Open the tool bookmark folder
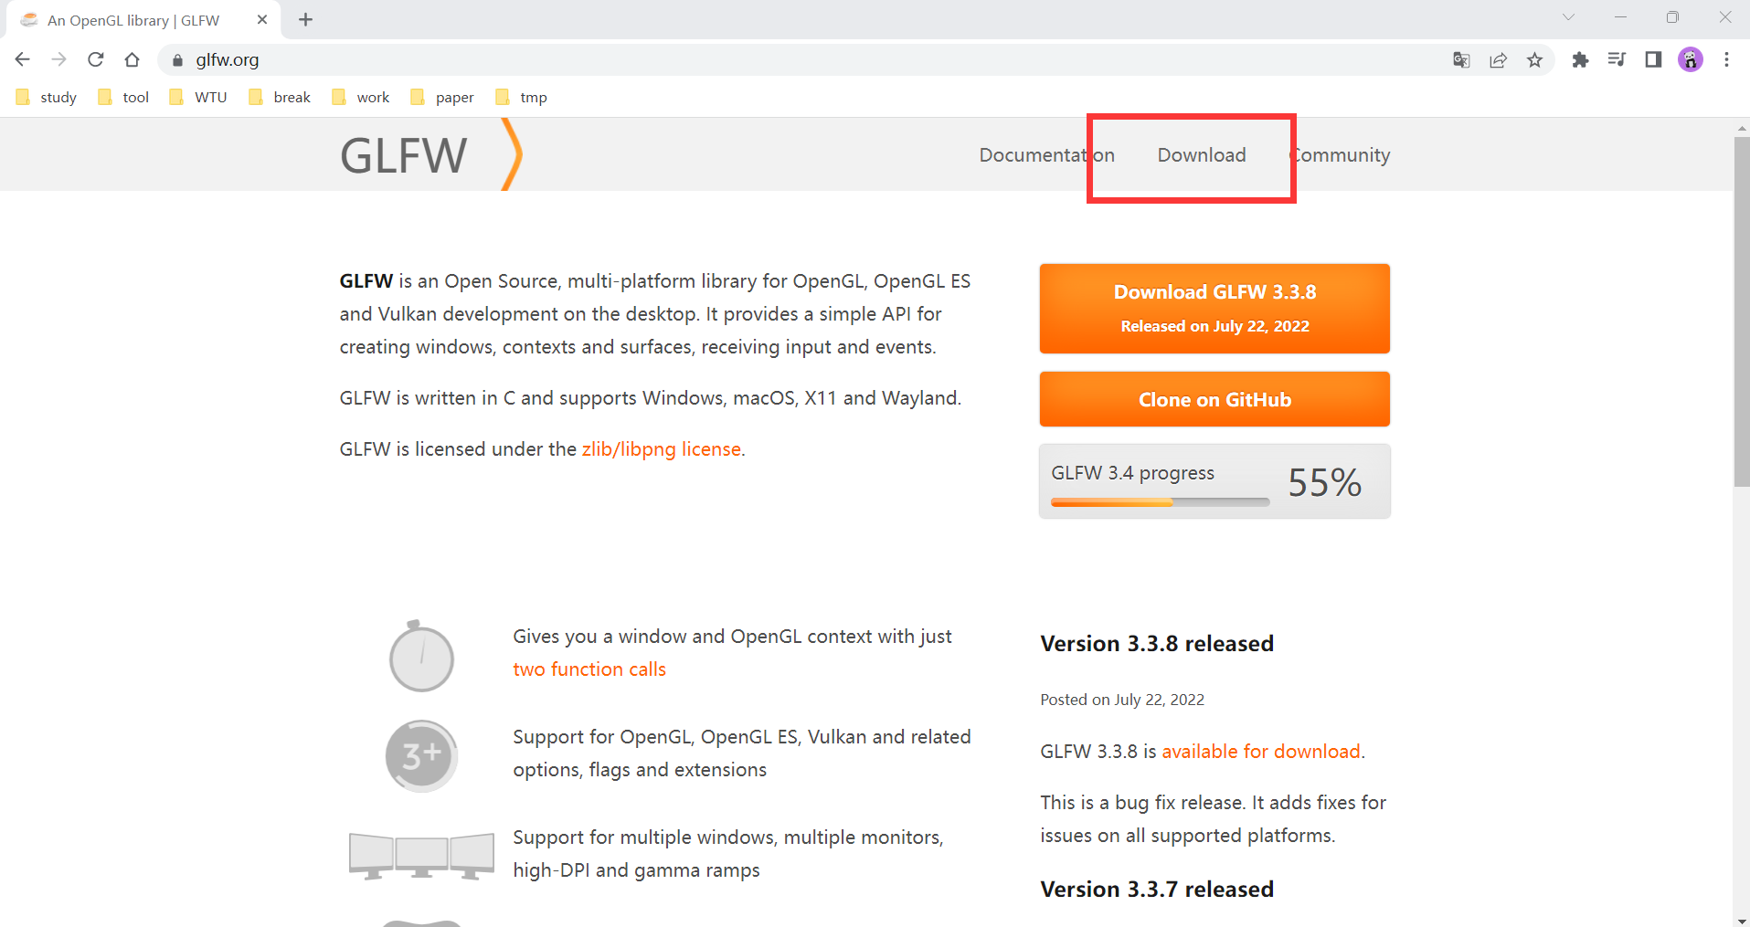 pyautogui.click(x=124, y=98)
